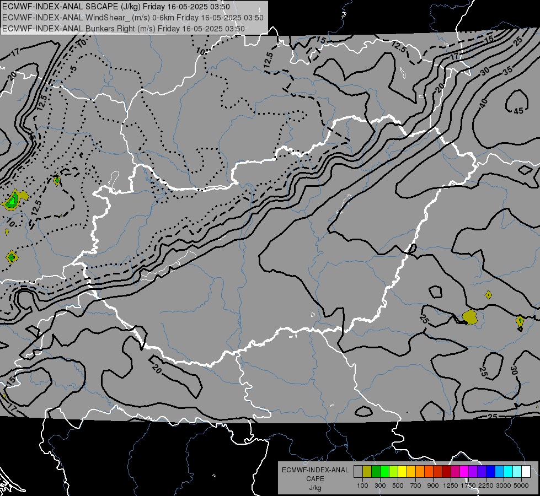
Task: Select the gray first swatch in CAPE legend
Action: [358, 472]
